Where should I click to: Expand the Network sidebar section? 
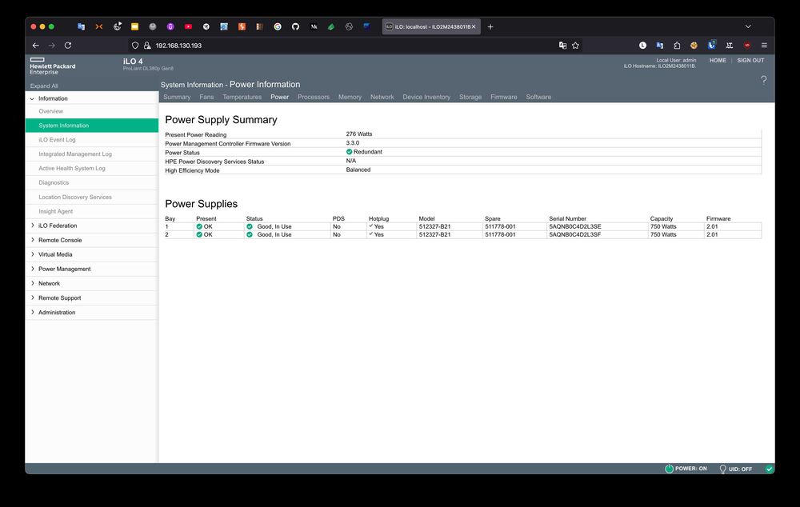click(33, 283)
